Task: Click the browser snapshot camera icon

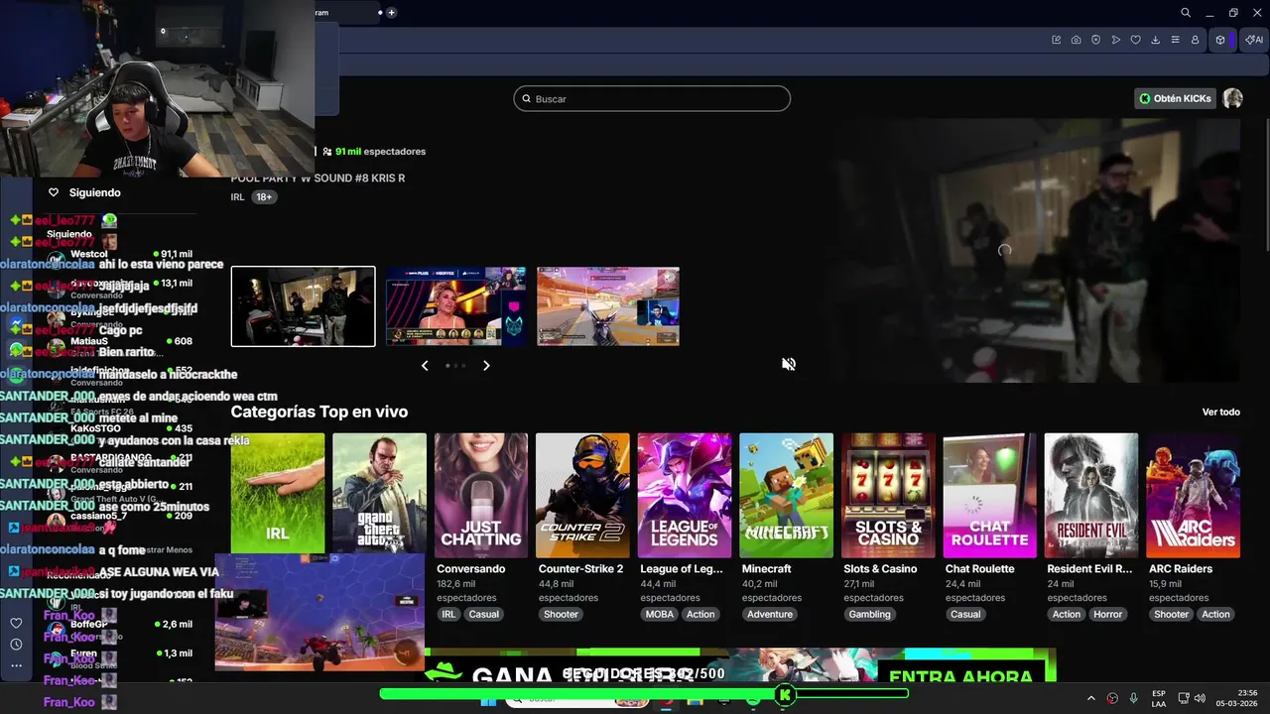Action: [x=1076, y=40]
